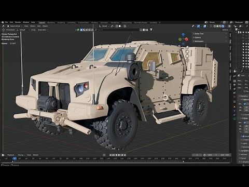Open the viewport Options dropdown
249x187 pixels.
226,30
